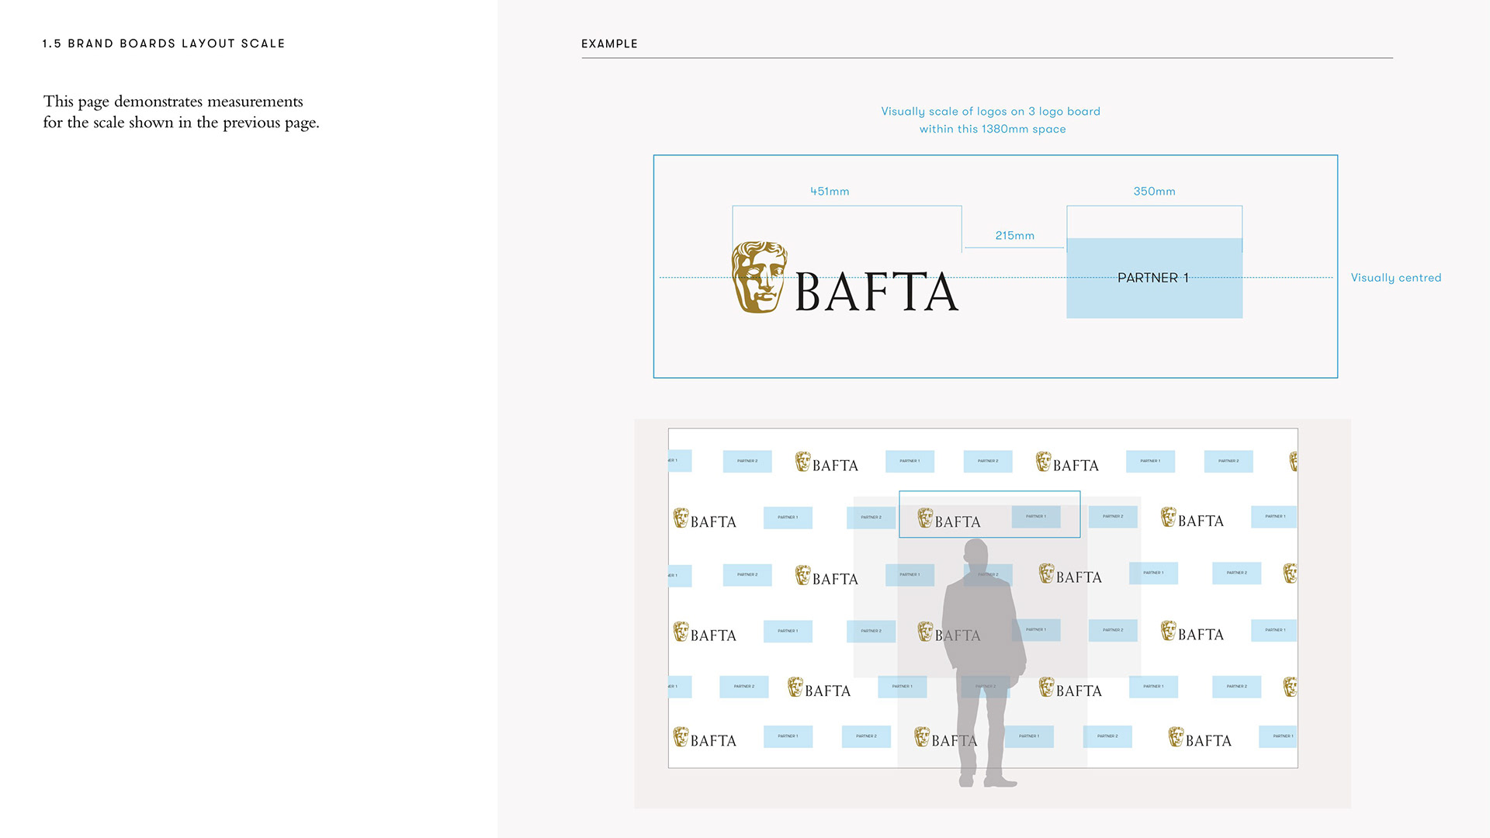
Task: Click the BAFTA logo behind silhouette's torso
Action: 948,633
